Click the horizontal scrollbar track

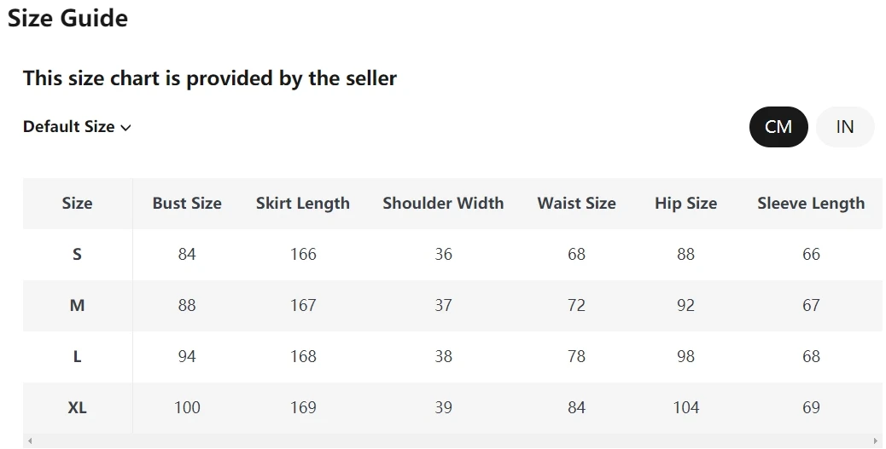click(452, 441)
